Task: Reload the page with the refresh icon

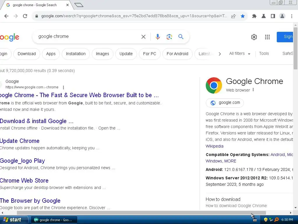Action: coord(25,16)
